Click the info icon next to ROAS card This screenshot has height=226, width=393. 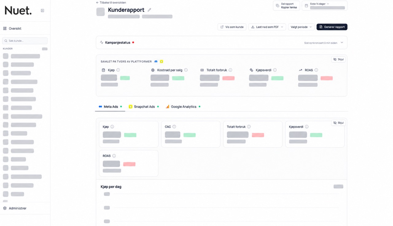114,156
